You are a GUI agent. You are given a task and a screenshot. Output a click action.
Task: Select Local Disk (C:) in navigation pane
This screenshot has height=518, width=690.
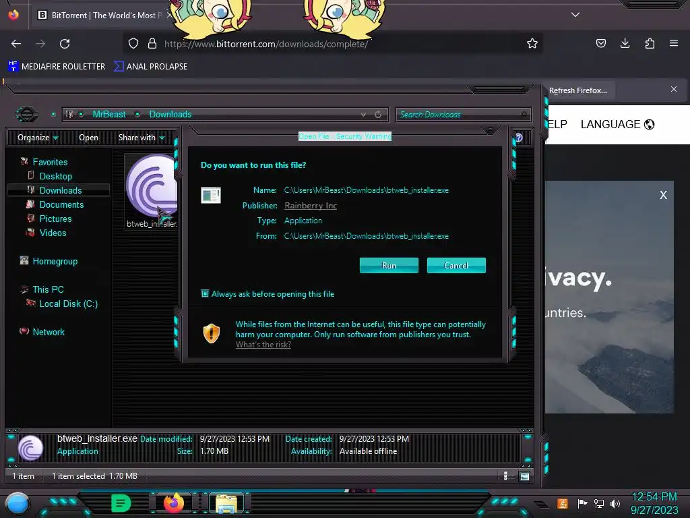click(x=62, y=304)
